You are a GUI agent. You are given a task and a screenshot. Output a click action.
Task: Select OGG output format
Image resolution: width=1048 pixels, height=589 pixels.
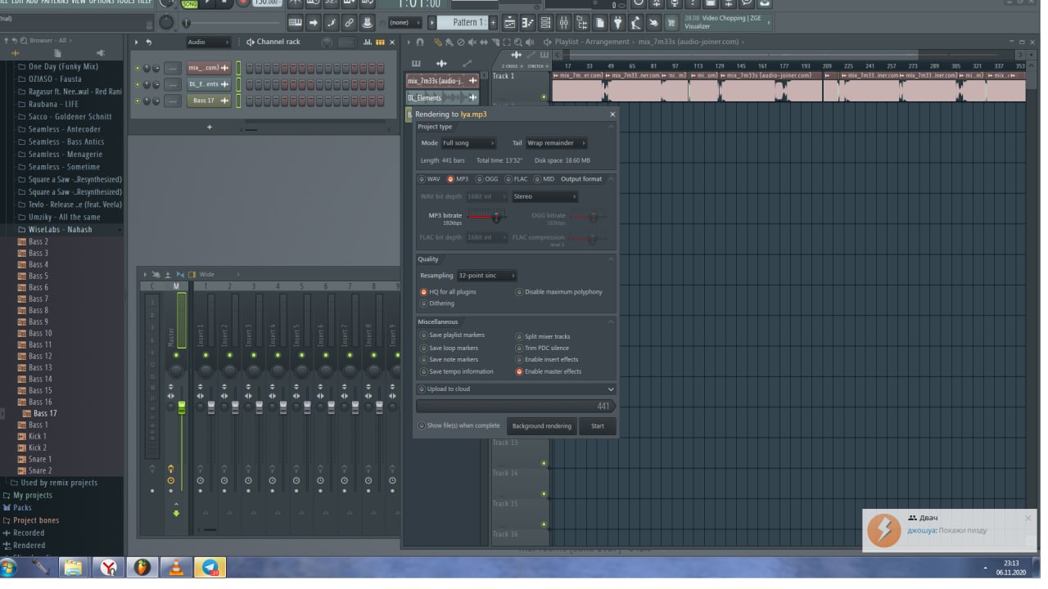[x=487, y=179]
